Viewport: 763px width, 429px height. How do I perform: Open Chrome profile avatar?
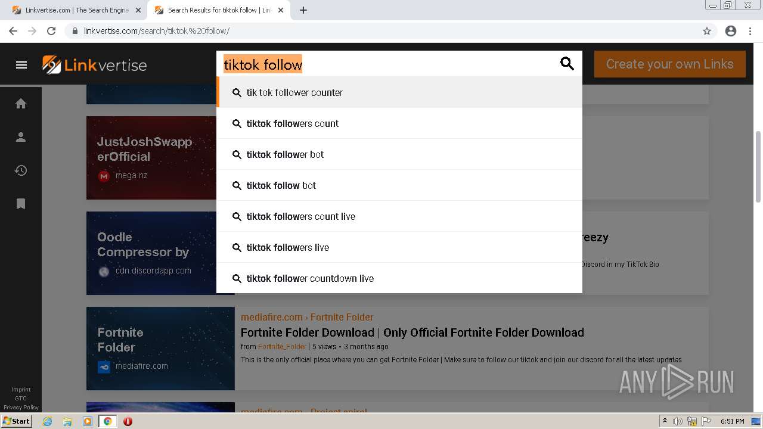click(731, 31)
